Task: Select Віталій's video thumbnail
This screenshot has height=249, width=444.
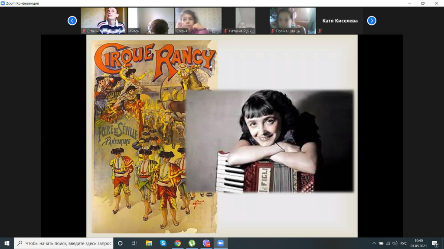Action: 104,21
